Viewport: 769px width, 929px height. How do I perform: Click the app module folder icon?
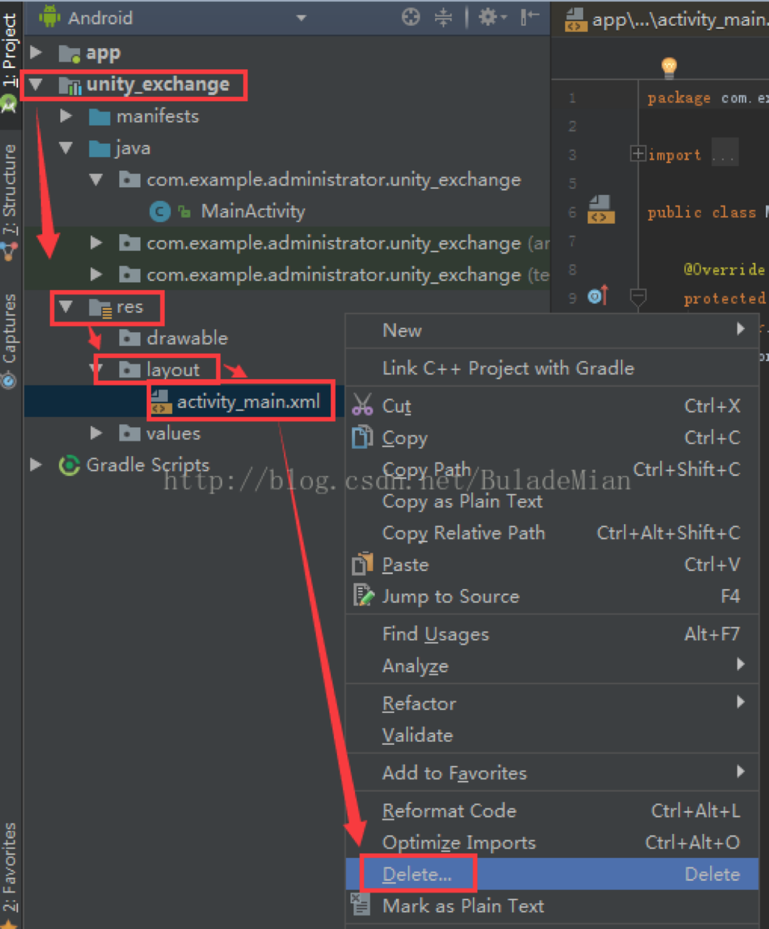(69, 53)
